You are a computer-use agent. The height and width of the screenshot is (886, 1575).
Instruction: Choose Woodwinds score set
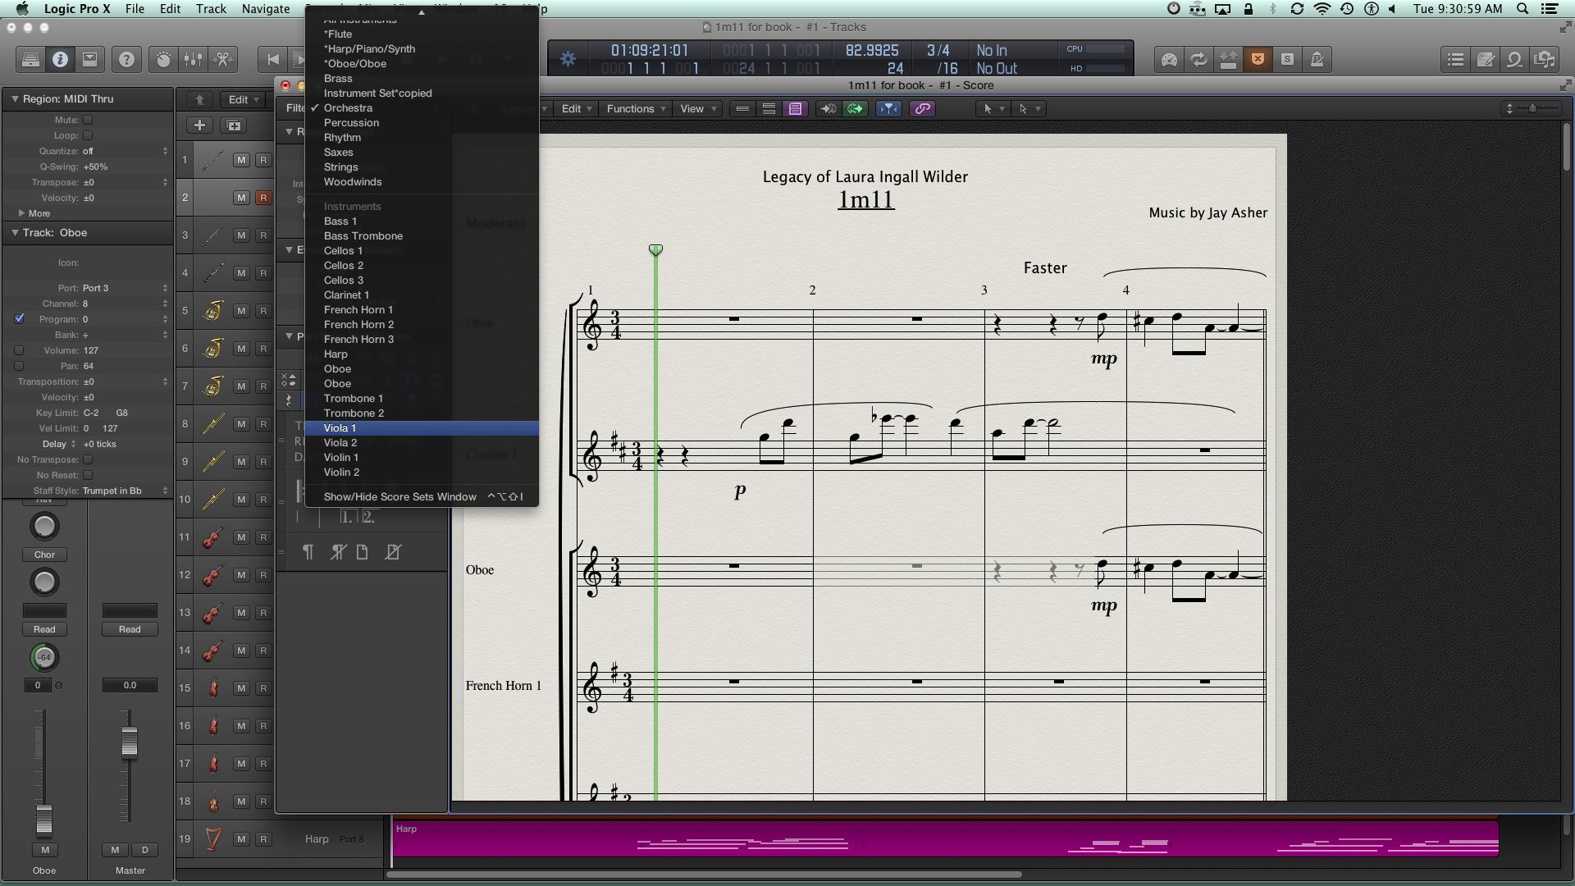(422, 182)
